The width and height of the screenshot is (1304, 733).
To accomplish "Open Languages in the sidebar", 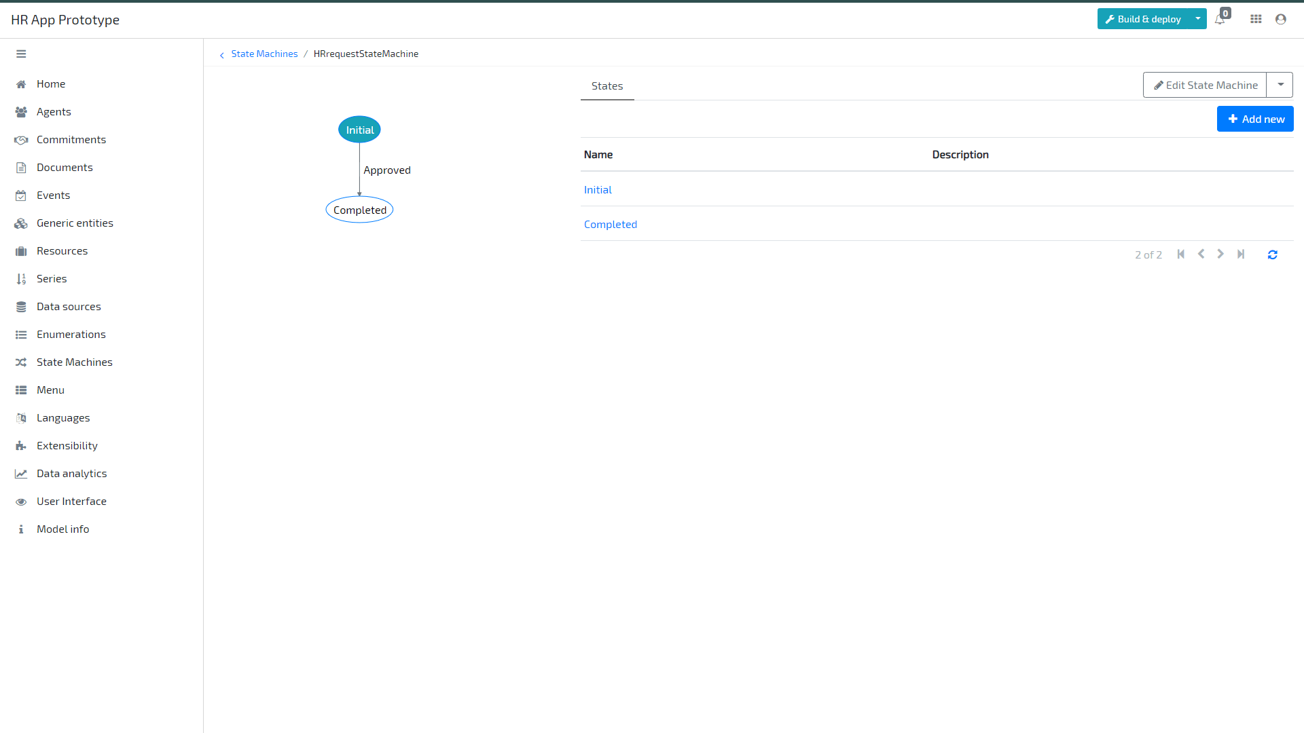I will click(x=63, y=418).
